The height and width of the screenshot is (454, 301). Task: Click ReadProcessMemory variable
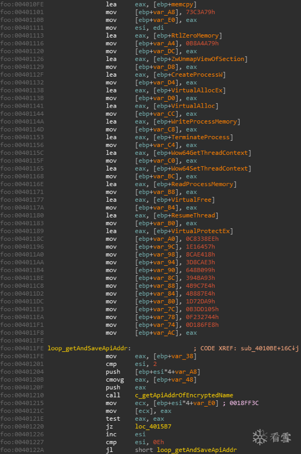[x=202, y=184]
